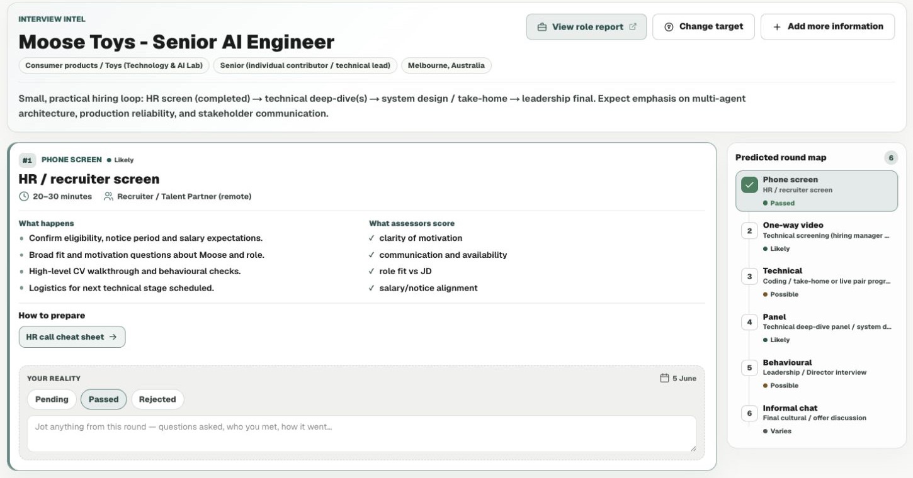Viewport: 913px width, 478px height.
Task: Select the One-way video round
Action: pyautogui.click(x=817, y=236)
